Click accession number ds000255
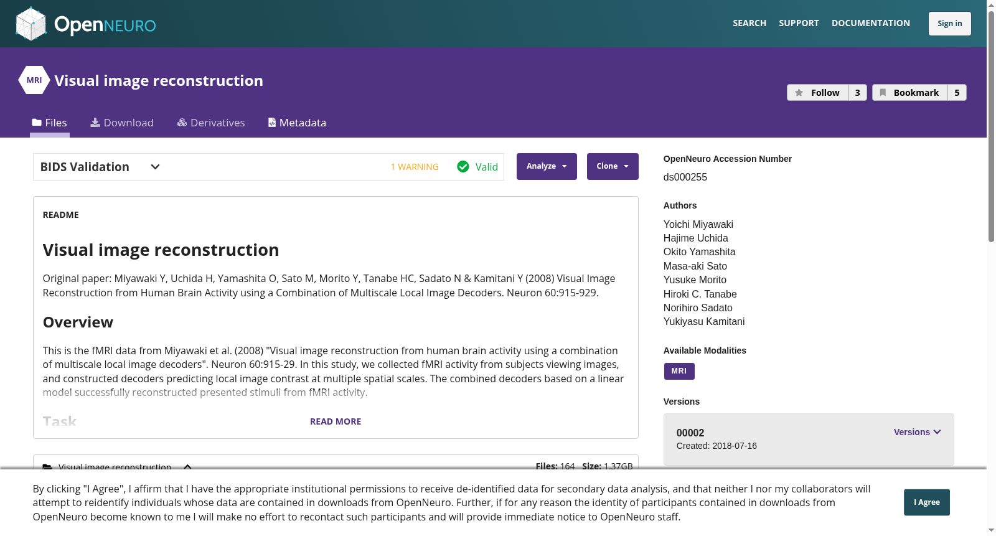Viewport: 996px width, 536px height. (685, 177)
